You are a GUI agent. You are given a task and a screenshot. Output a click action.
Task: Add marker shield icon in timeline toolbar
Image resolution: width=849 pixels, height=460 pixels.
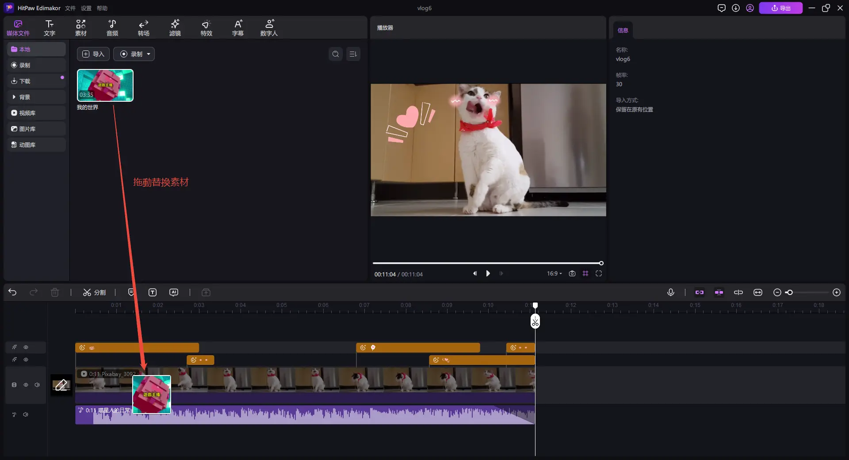(x=131, y=292)
